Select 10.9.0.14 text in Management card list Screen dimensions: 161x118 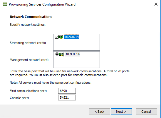[73, 54]
